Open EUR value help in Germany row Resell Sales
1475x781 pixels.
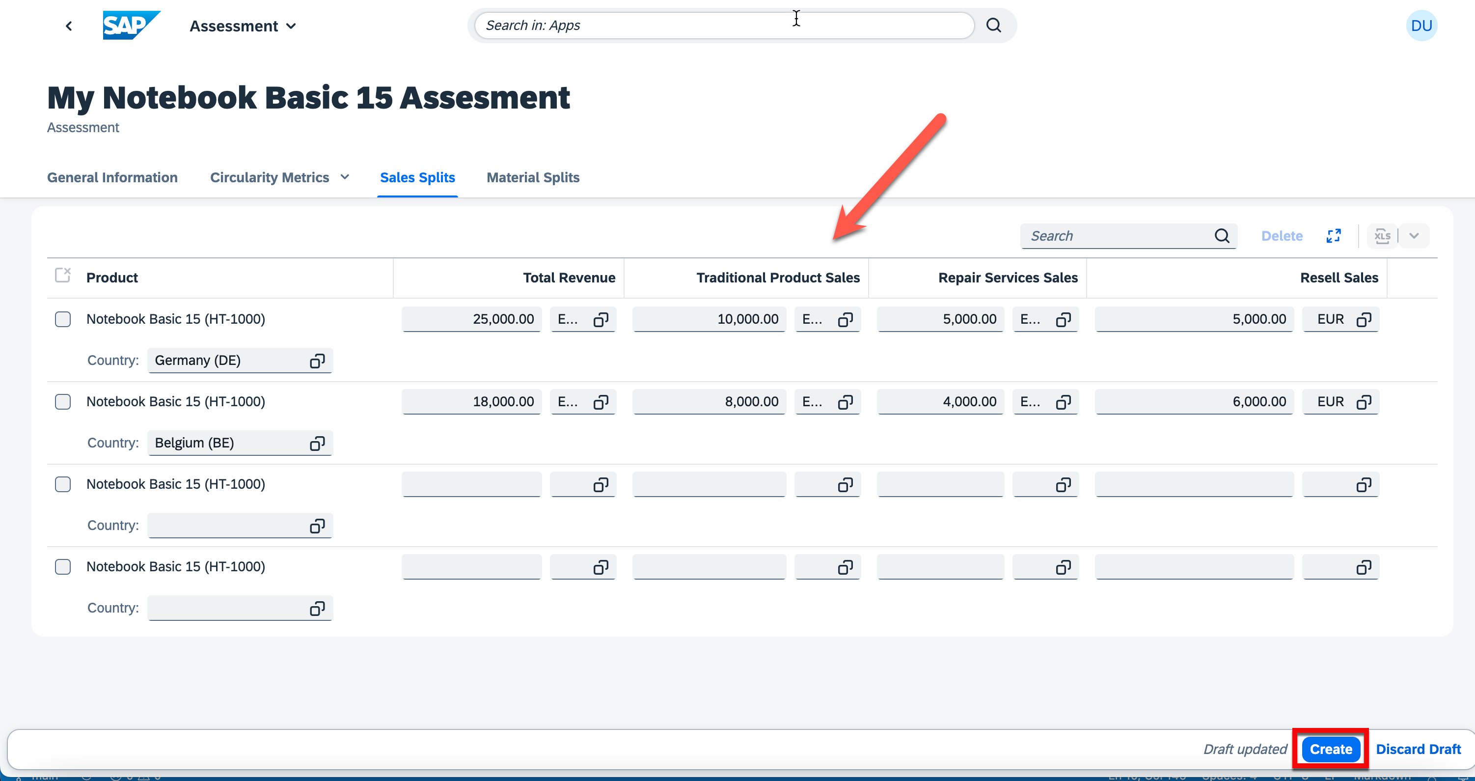(x=1364, y=320)
